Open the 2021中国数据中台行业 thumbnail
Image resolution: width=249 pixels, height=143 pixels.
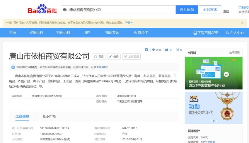coord(214,73)
